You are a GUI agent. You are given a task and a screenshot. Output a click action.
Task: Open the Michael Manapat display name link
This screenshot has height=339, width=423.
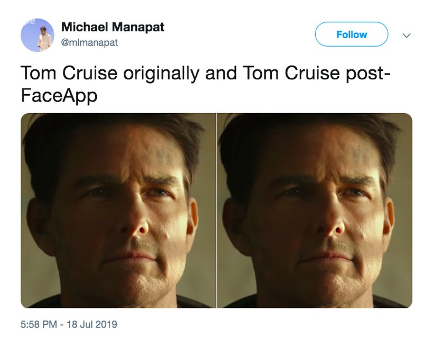click(x=113, y=28)
